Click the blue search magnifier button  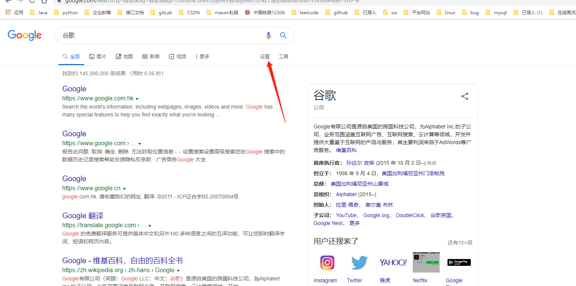point(284,36)
